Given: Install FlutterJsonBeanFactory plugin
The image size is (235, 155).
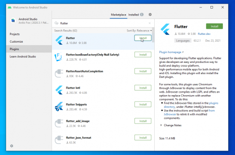Looking at the screenshot, I should 143,55.
